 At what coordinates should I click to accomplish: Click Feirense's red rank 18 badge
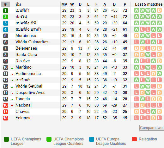coord(6,118)
